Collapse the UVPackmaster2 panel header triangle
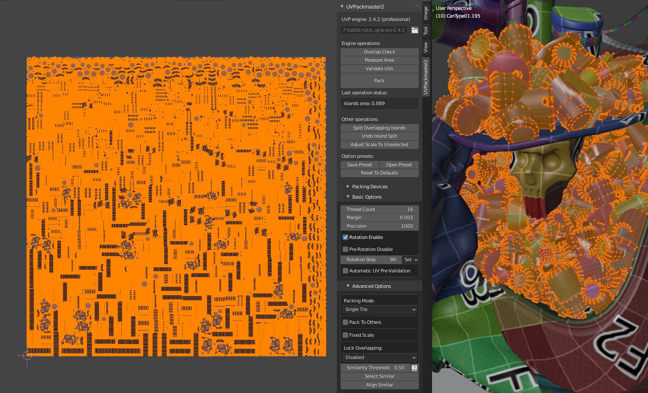Screen dimensions: 648x393 pos(342,6)
